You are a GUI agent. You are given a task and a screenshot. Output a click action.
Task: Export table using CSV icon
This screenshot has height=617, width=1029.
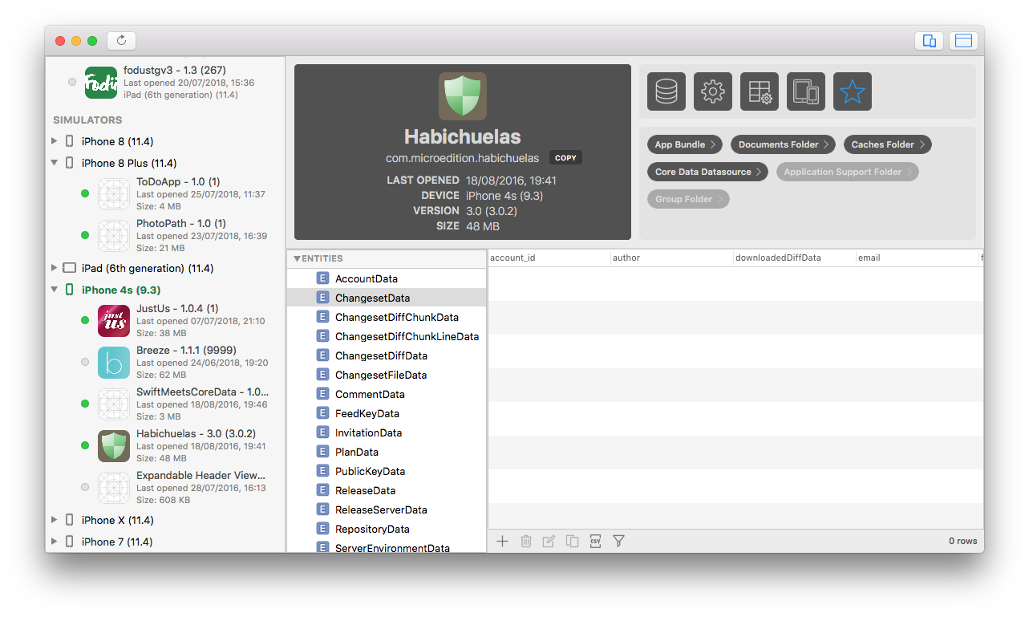click(595, 542)
